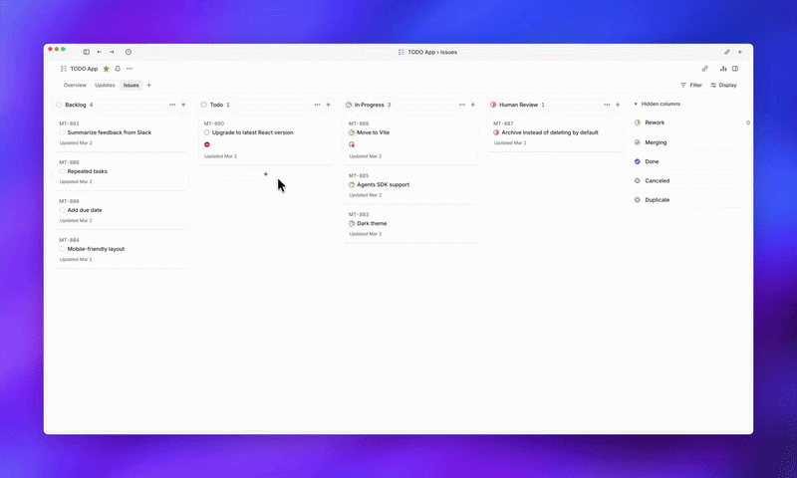Open the Repeated tasks issue card
Screen dimensions: 797x478
point(122,171)
